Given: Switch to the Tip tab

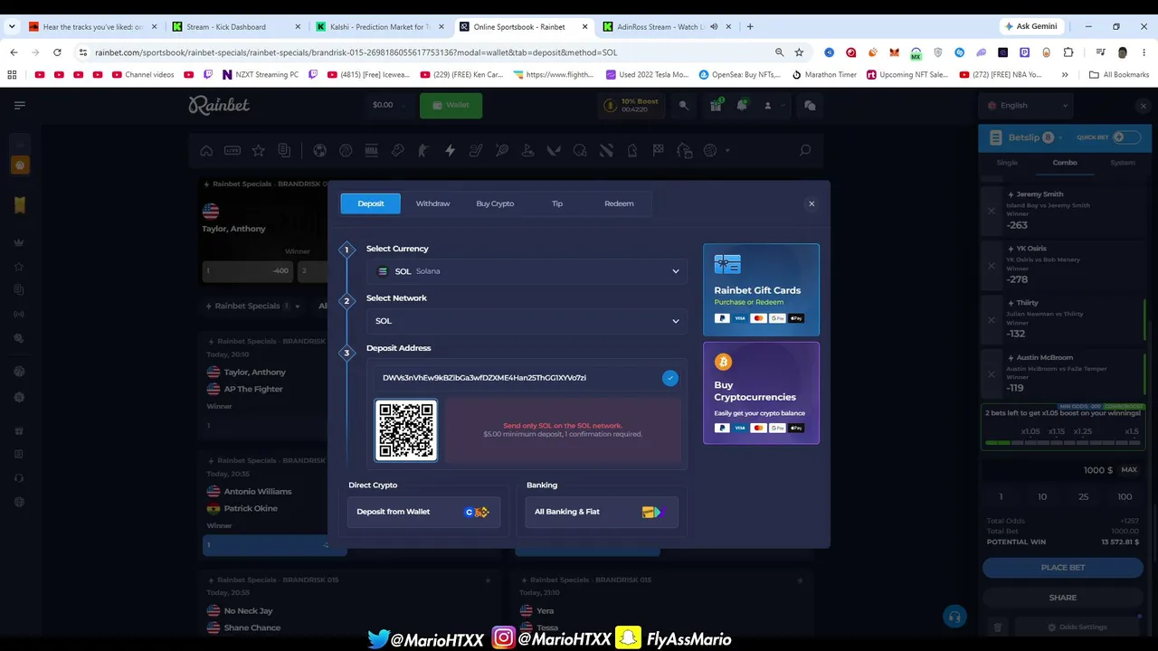Looking at the screenshot, I should [557, 203].
